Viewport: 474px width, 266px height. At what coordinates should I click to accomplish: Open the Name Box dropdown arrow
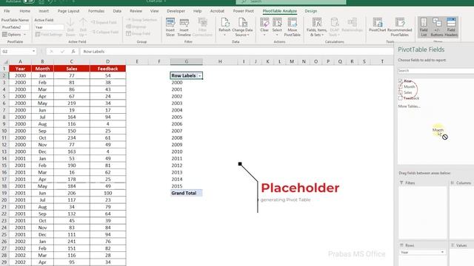(33, 52)
